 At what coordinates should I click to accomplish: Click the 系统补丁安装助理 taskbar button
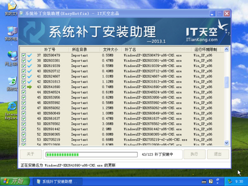tap(58, 181)
